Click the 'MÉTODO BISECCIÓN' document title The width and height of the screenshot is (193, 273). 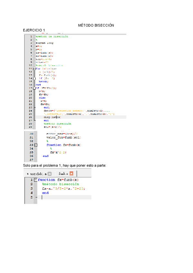(x=96, y=25)
